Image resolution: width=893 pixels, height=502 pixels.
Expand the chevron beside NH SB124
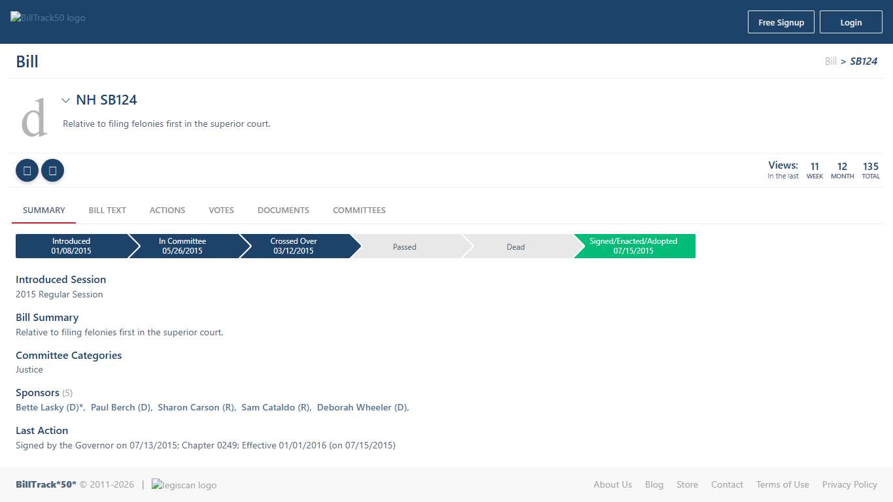65,101
